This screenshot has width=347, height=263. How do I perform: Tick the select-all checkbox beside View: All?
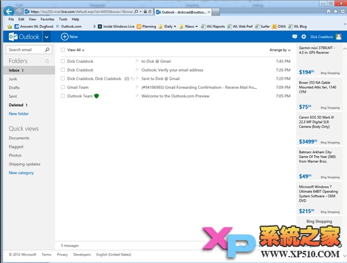click(63, 50)
